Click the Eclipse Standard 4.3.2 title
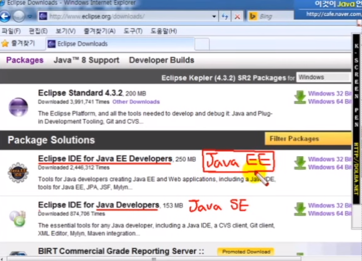362x261 pixels. coord(81,93)
